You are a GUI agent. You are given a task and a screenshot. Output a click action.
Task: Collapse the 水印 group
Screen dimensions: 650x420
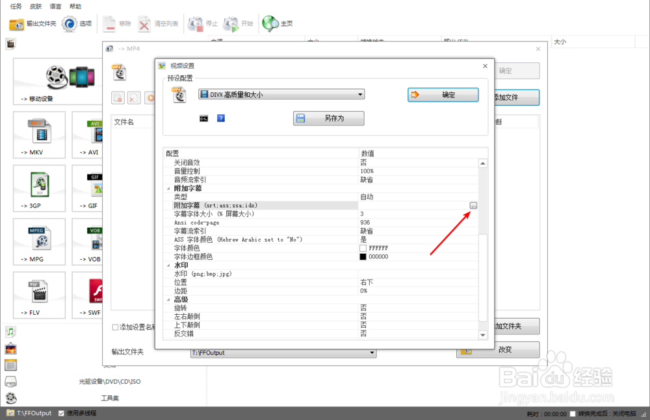coord(168,266)
